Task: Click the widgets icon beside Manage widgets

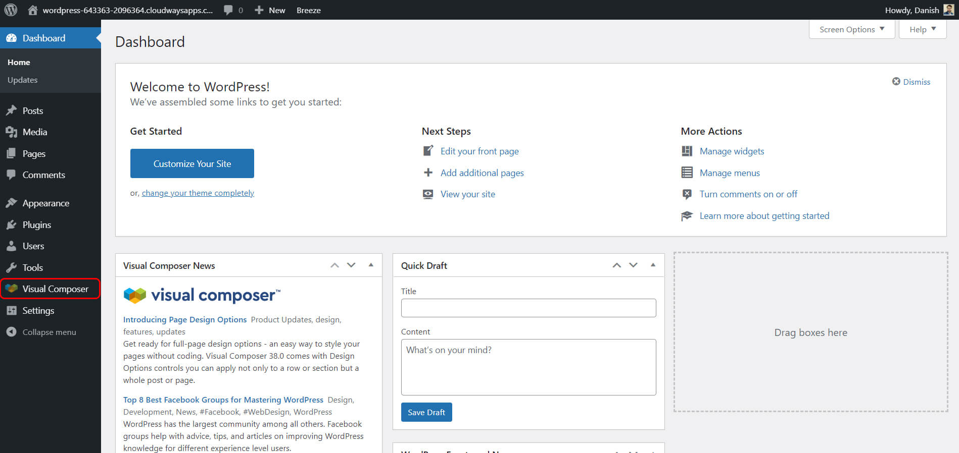Action: click(x=687, y=151)
